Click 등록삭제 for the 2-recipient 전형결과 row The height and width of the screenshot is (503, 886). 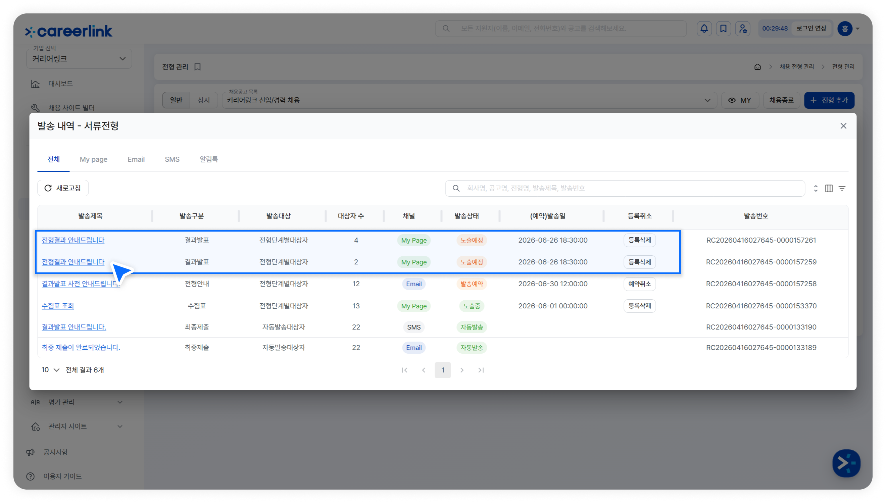(640, 262)
